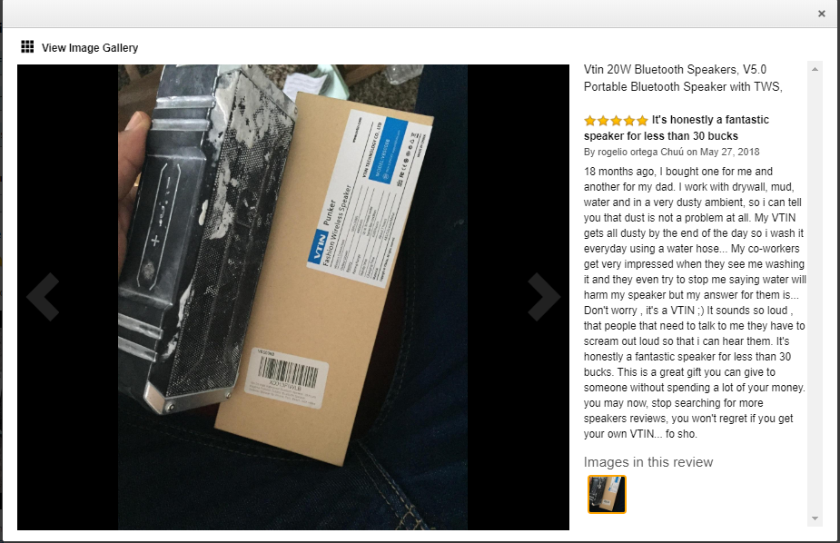Click the barcode sticker on the cardboard box

[287, 378]
